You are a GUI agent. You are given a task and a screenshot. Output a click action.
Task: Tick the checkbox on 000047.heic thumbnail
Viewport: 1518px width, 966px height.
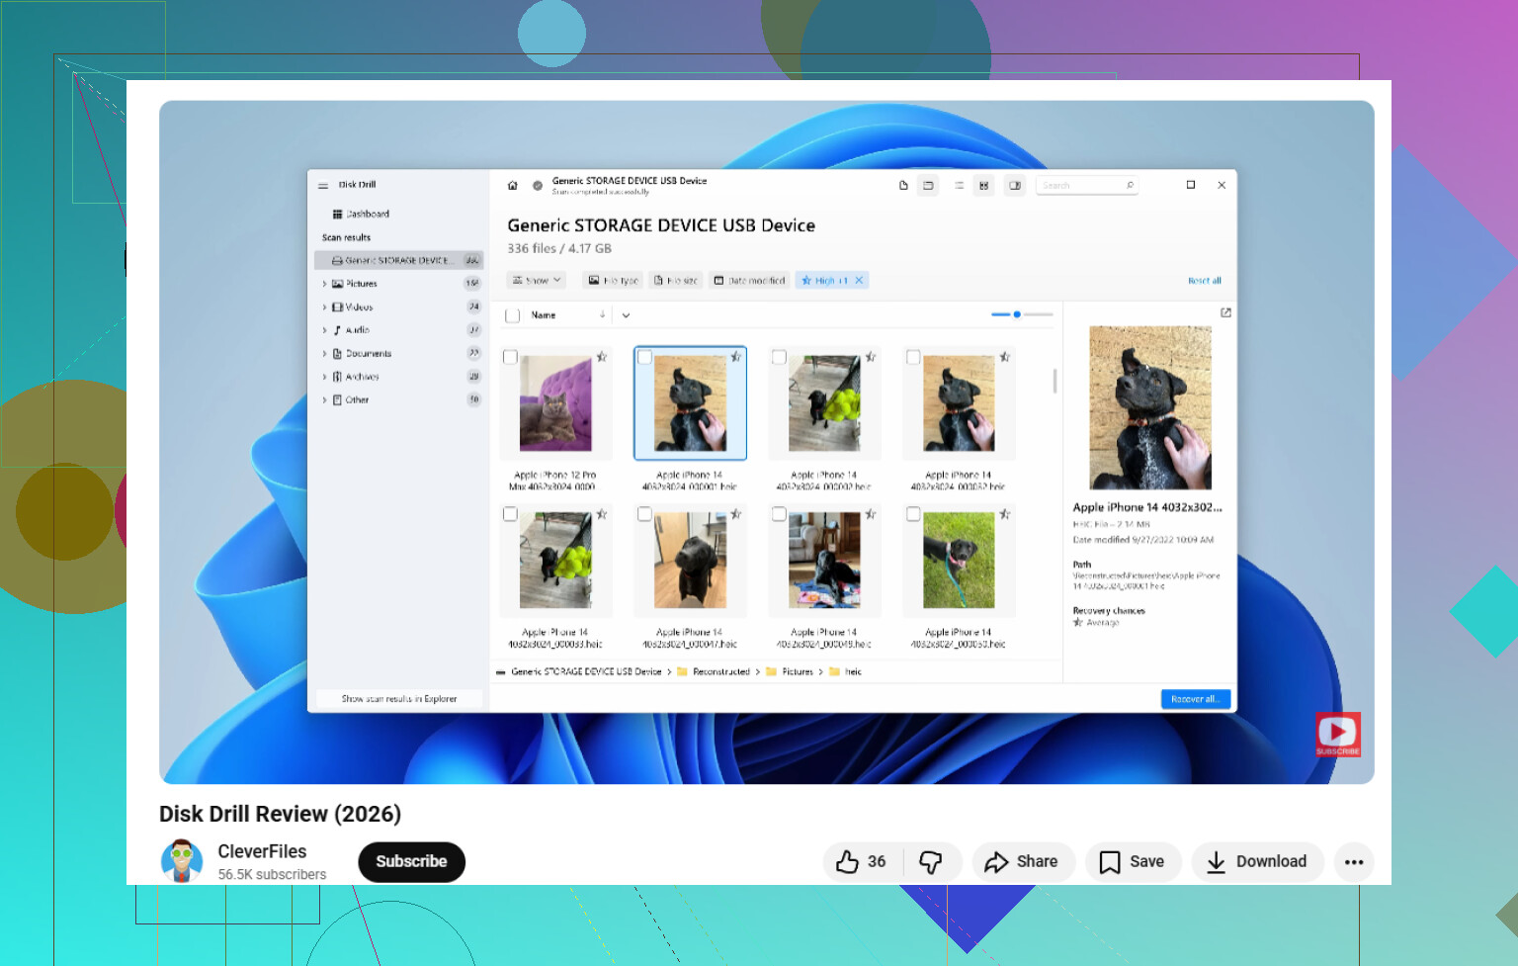[644, 514]
